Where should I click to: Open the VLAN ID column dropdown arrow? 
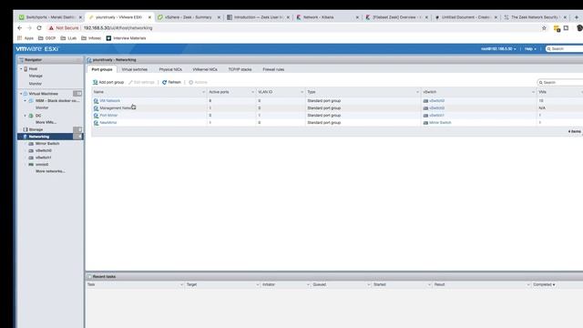pos(302,92)
